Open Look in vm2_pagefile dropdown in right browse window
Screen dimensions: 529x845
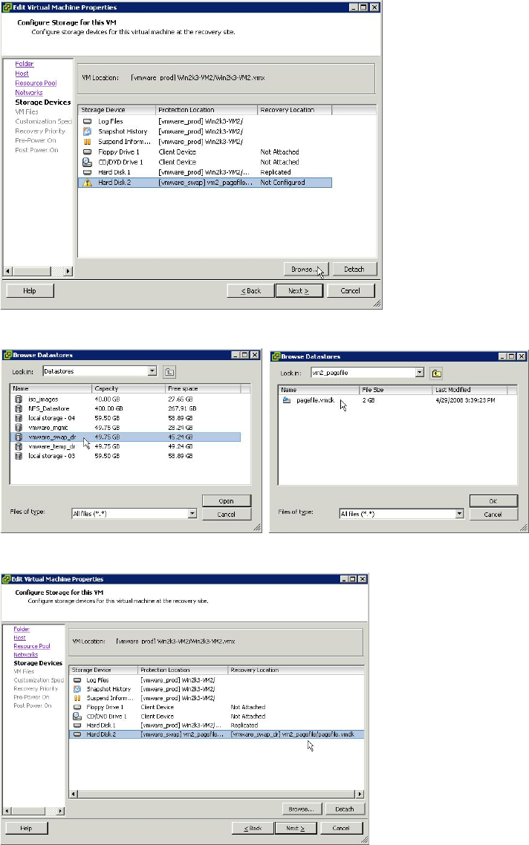point(420,373)
